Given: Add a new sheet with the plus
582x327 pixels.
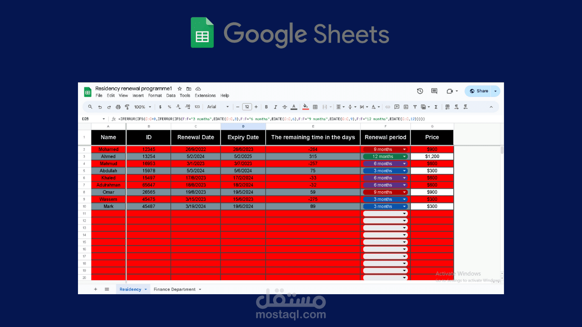Looking at the screenshot, I should 95,289.
